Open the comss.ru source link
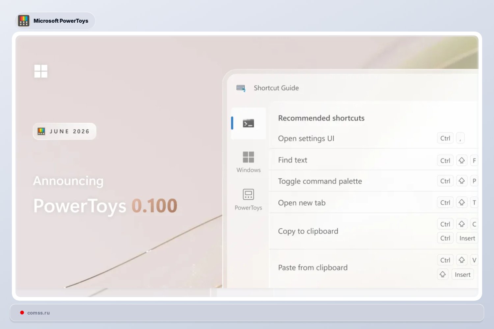This screenshot has width=494, height=329. (x=39, y=313)
